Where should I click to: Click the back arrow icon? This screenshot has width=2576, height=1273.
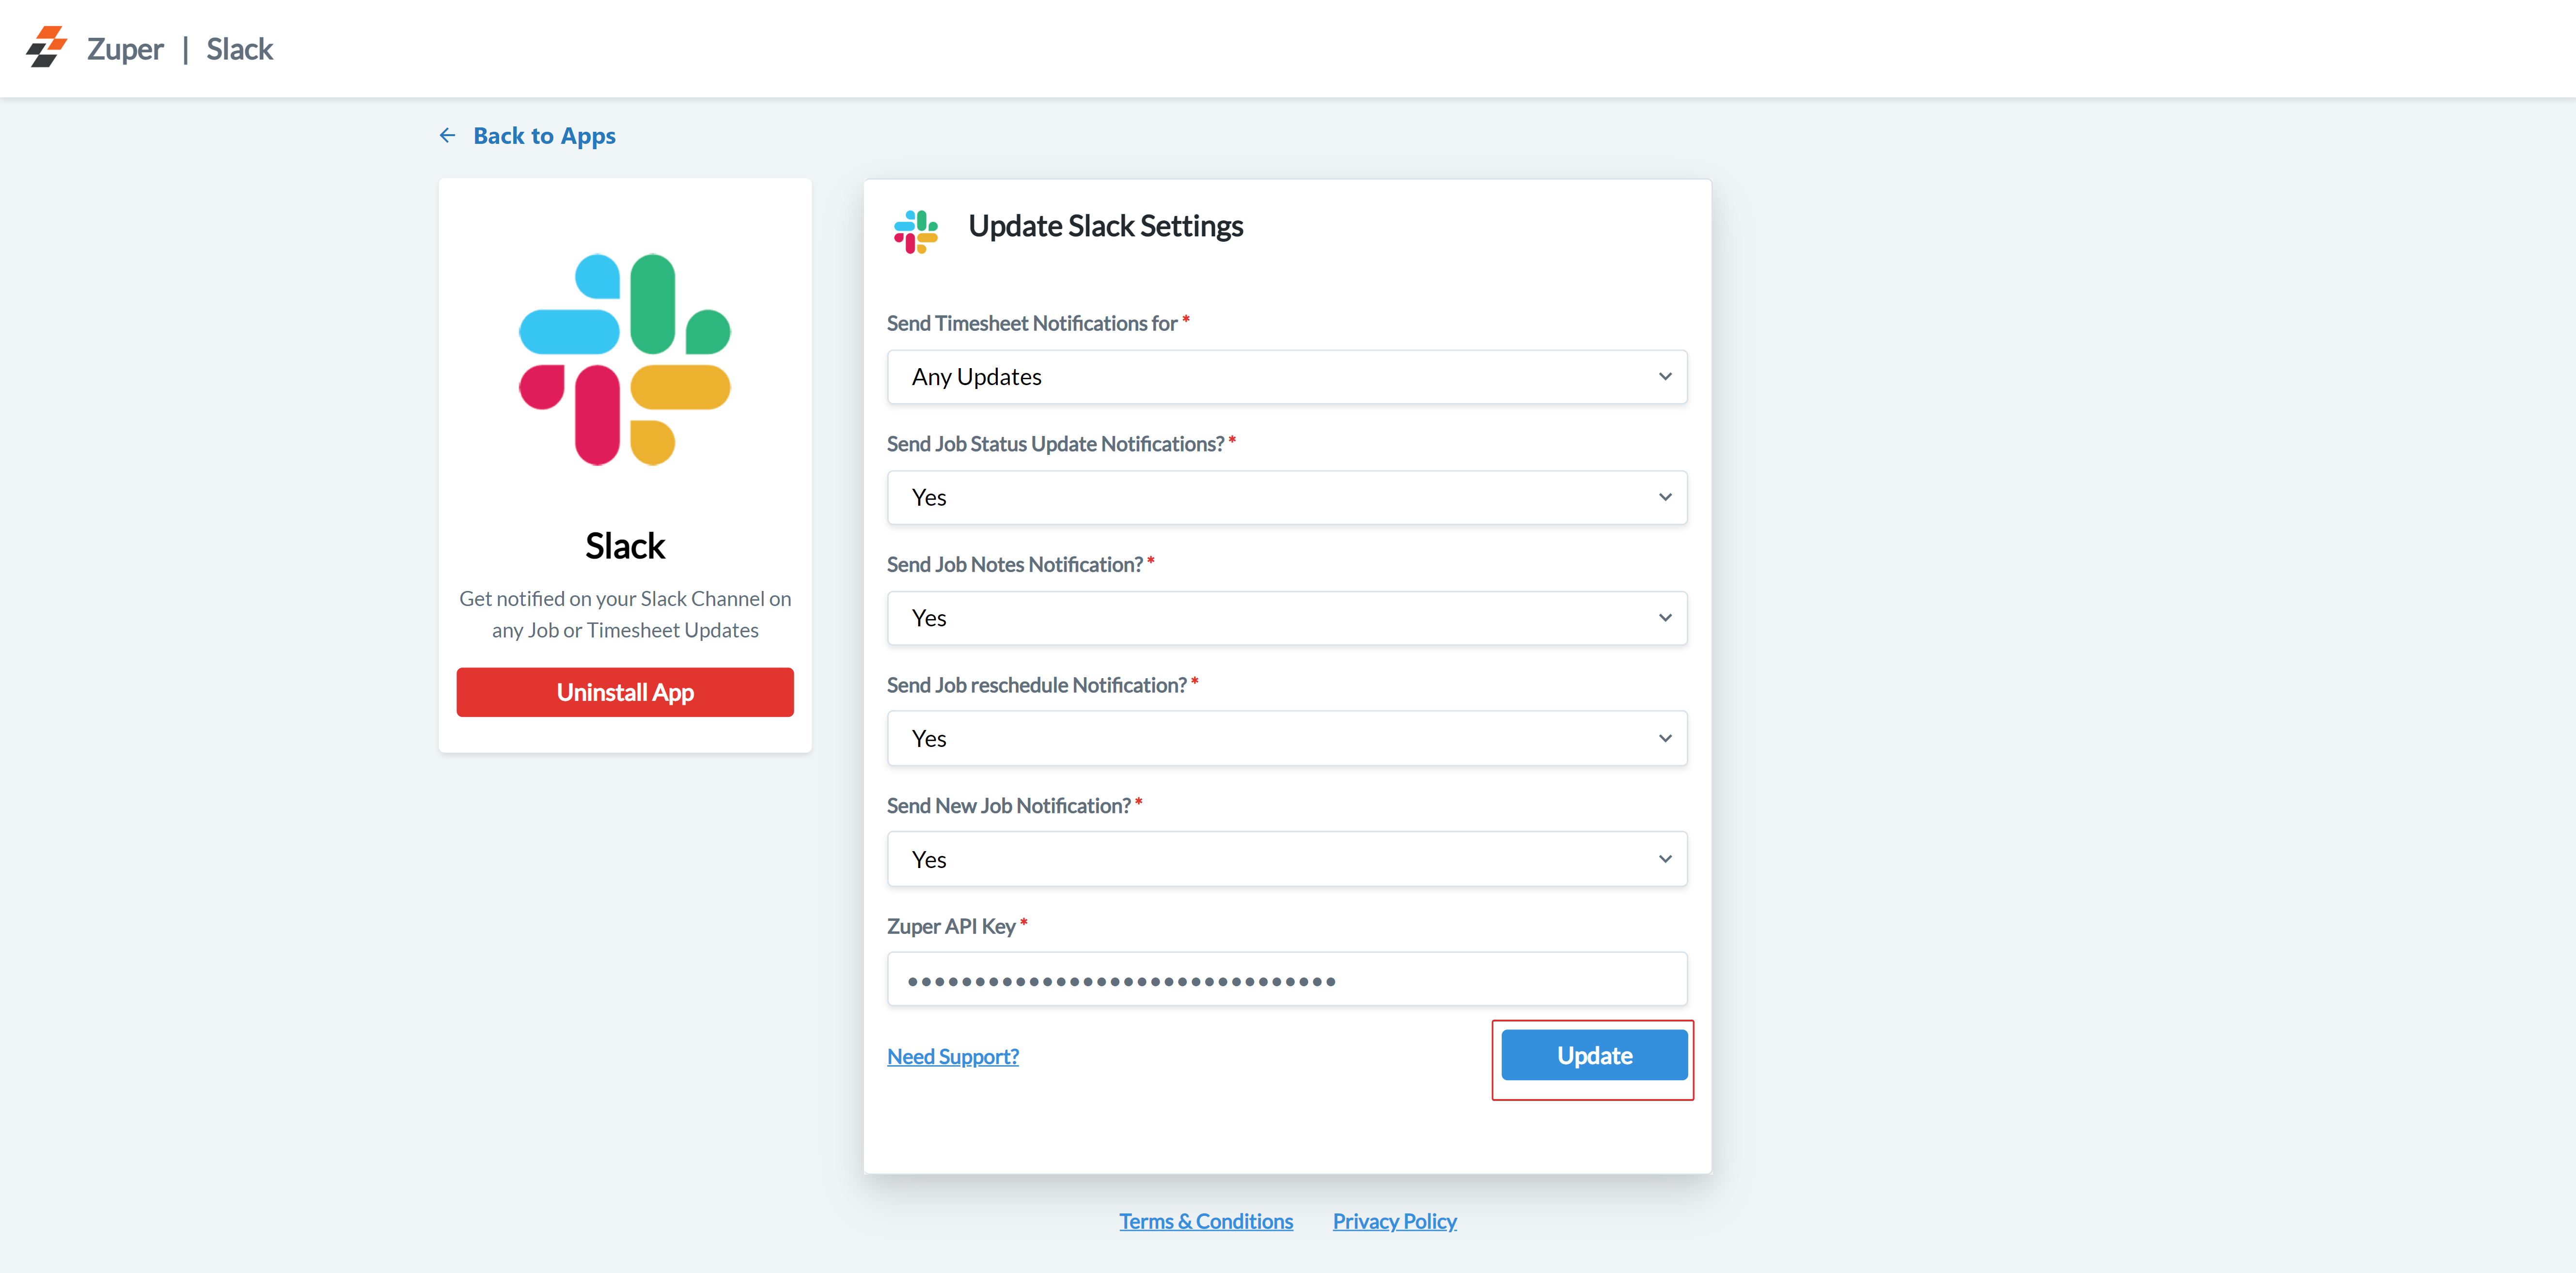(x=447, y=135)
